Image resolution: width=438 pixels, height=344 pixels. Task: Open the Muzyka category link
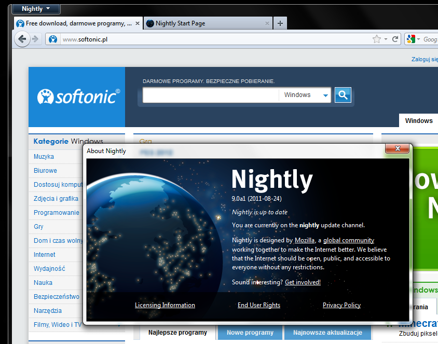coord(44,157)
